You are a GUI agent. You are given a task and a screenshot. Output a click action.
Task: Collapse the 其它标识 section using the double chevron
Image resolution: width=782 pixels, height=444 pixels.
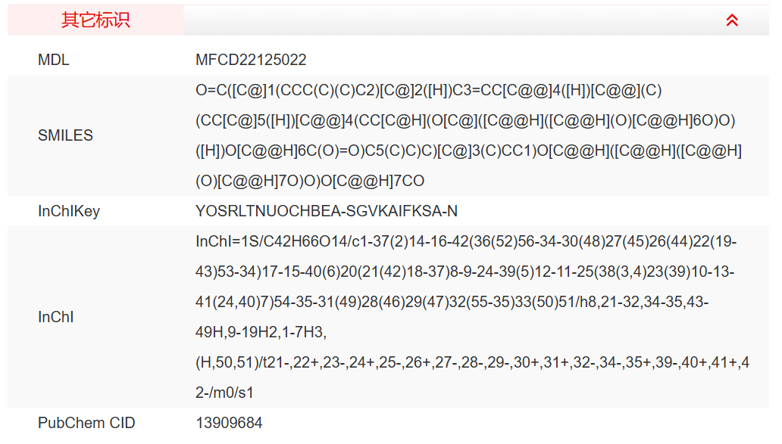pos(731,20)
